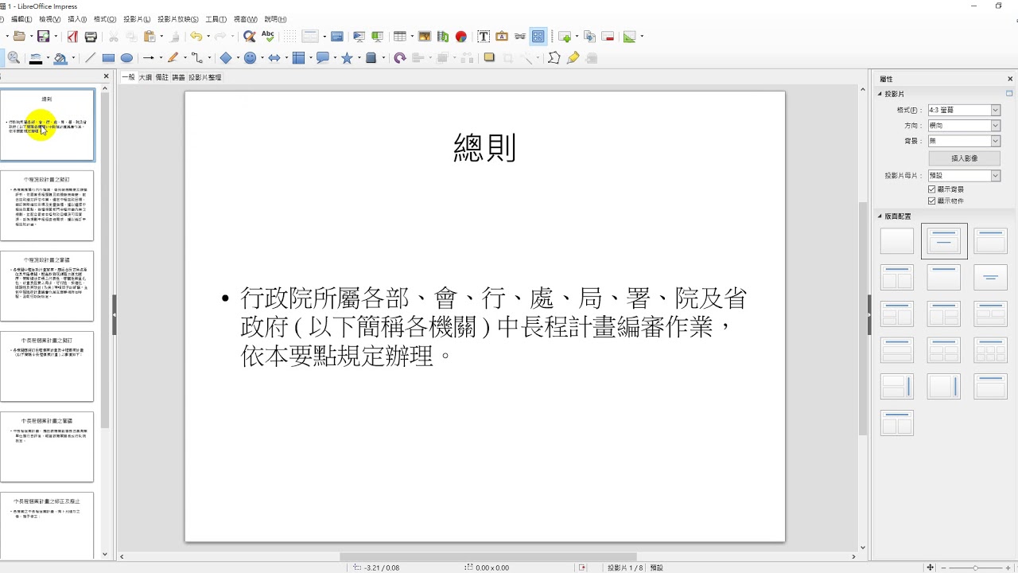
Task: Switch to the 備註 notes view tab
Action: tap(161, 77)
